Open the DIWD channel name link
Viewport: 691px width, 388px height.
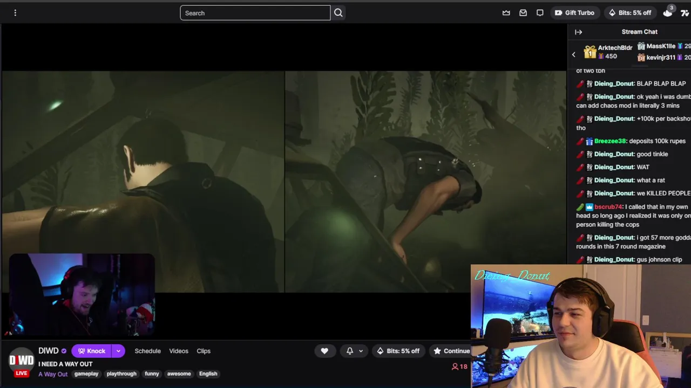(x=49, y=351)
